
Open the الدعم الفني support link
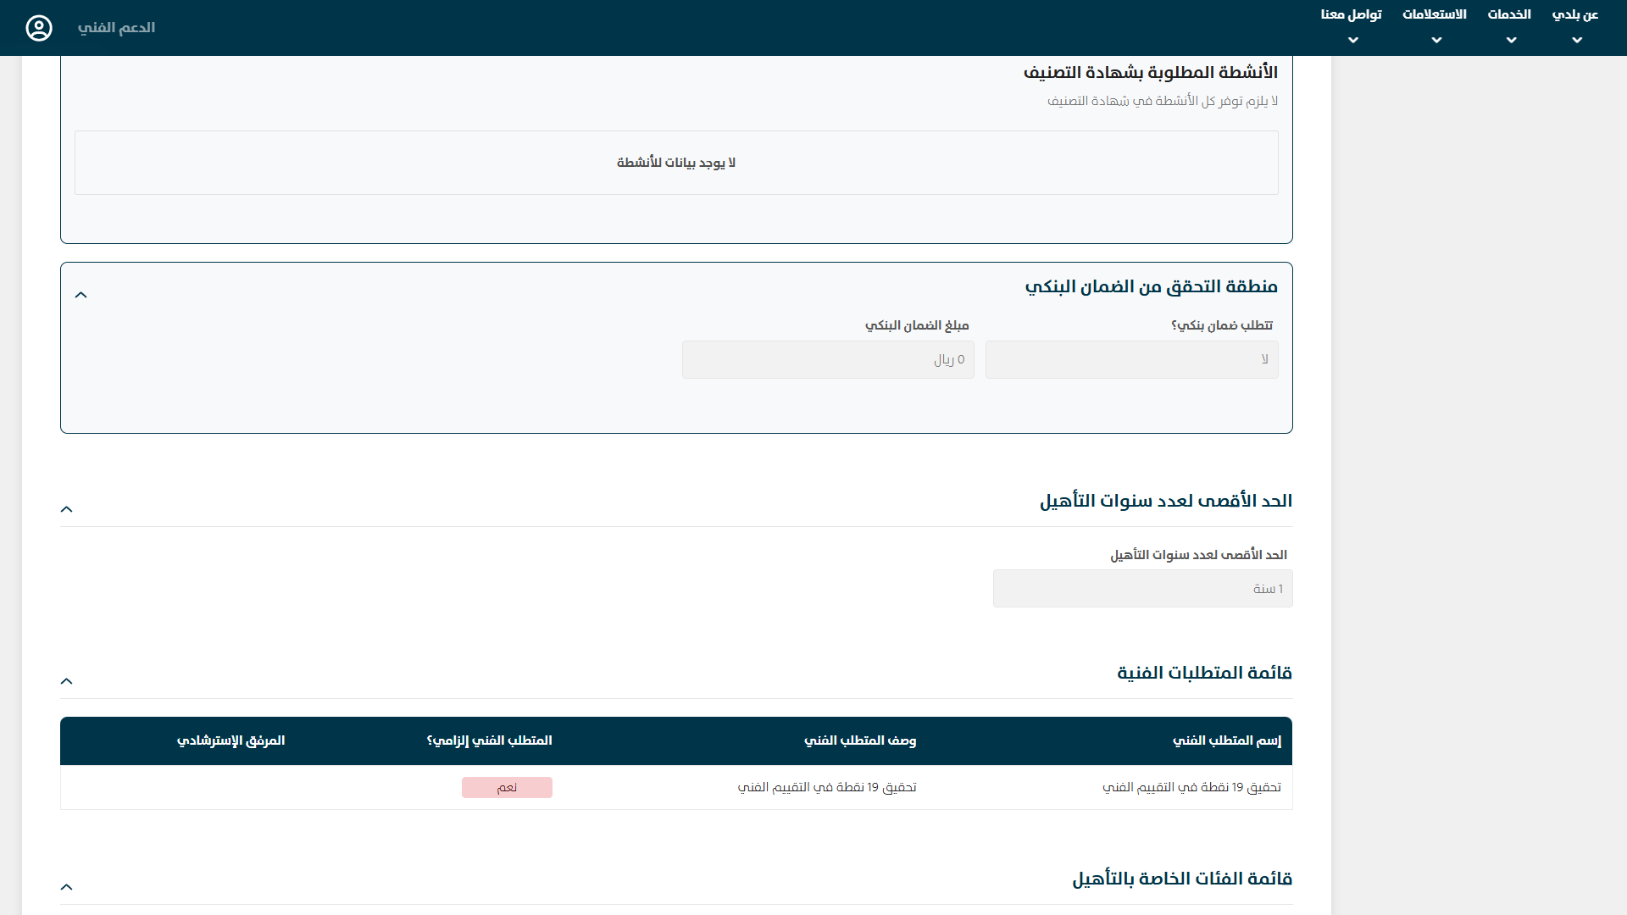coord(116,28)
